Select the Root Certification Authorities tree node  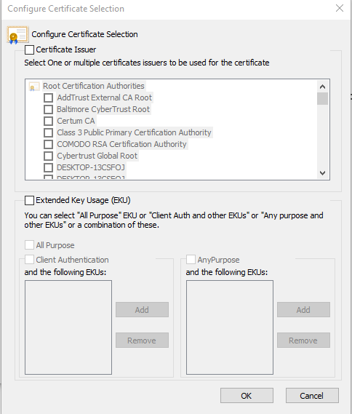coord(94,86)
